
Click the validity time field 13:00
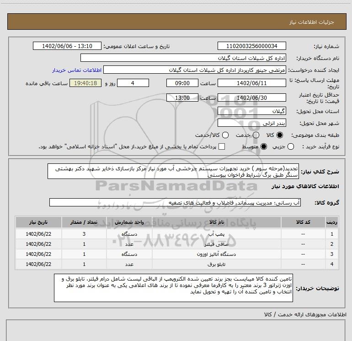[182, 98]
